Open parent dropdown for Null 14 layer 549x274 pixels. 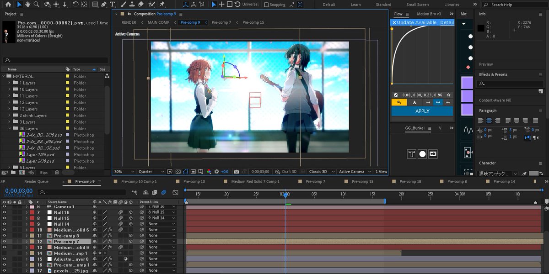coord(161,224)
